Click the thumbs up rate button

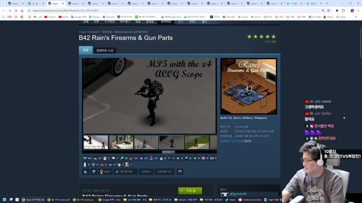pyautogui.click(x=86, y=171)
